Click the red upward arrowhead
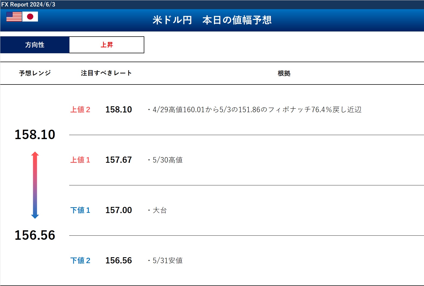 point(35,154)
